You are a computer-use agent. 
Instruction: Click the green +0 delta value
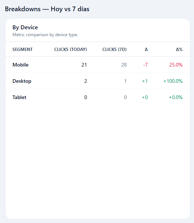(145, 97)
